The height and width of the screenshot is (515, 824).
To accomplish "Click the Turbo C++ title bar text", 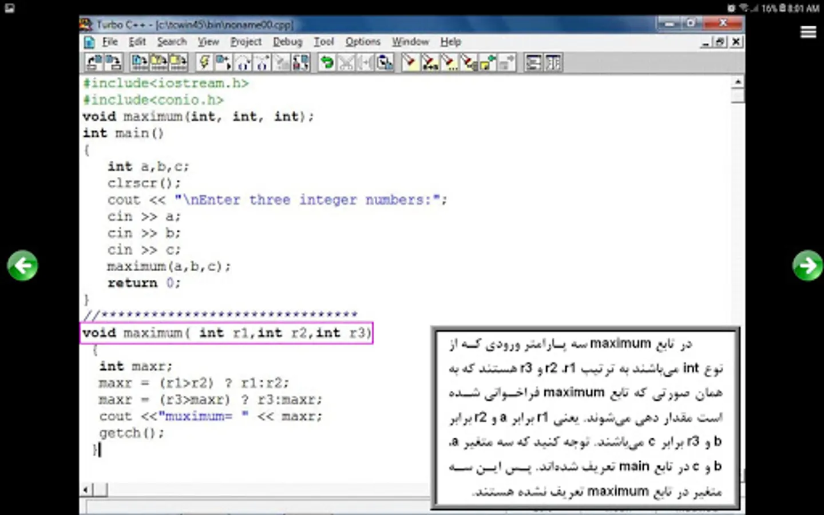I will 195,25.
